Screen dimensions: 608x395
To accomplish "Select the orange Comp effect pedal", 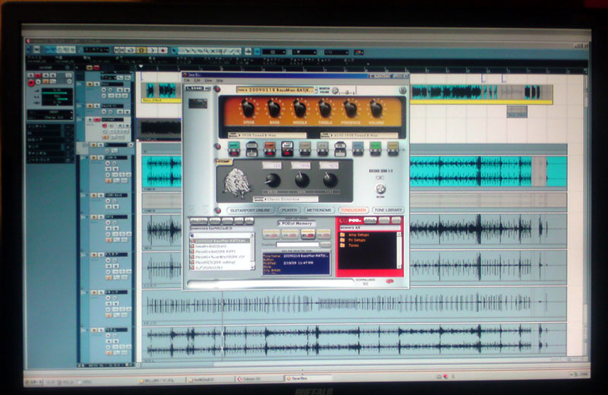I will [270, 149].
